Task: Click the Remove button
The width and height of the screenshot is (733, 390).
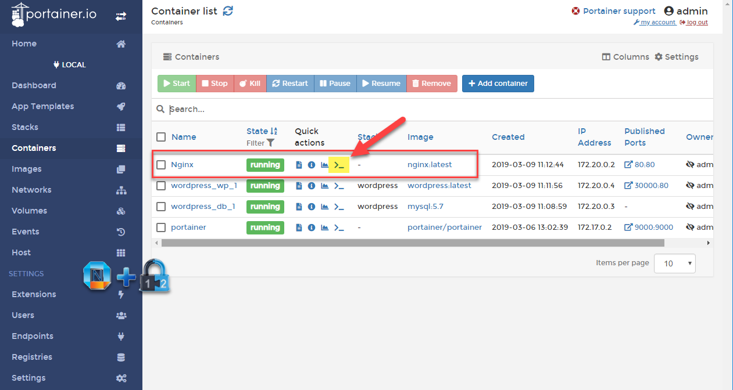Action: pyautogui.click(x=432, y=84)
